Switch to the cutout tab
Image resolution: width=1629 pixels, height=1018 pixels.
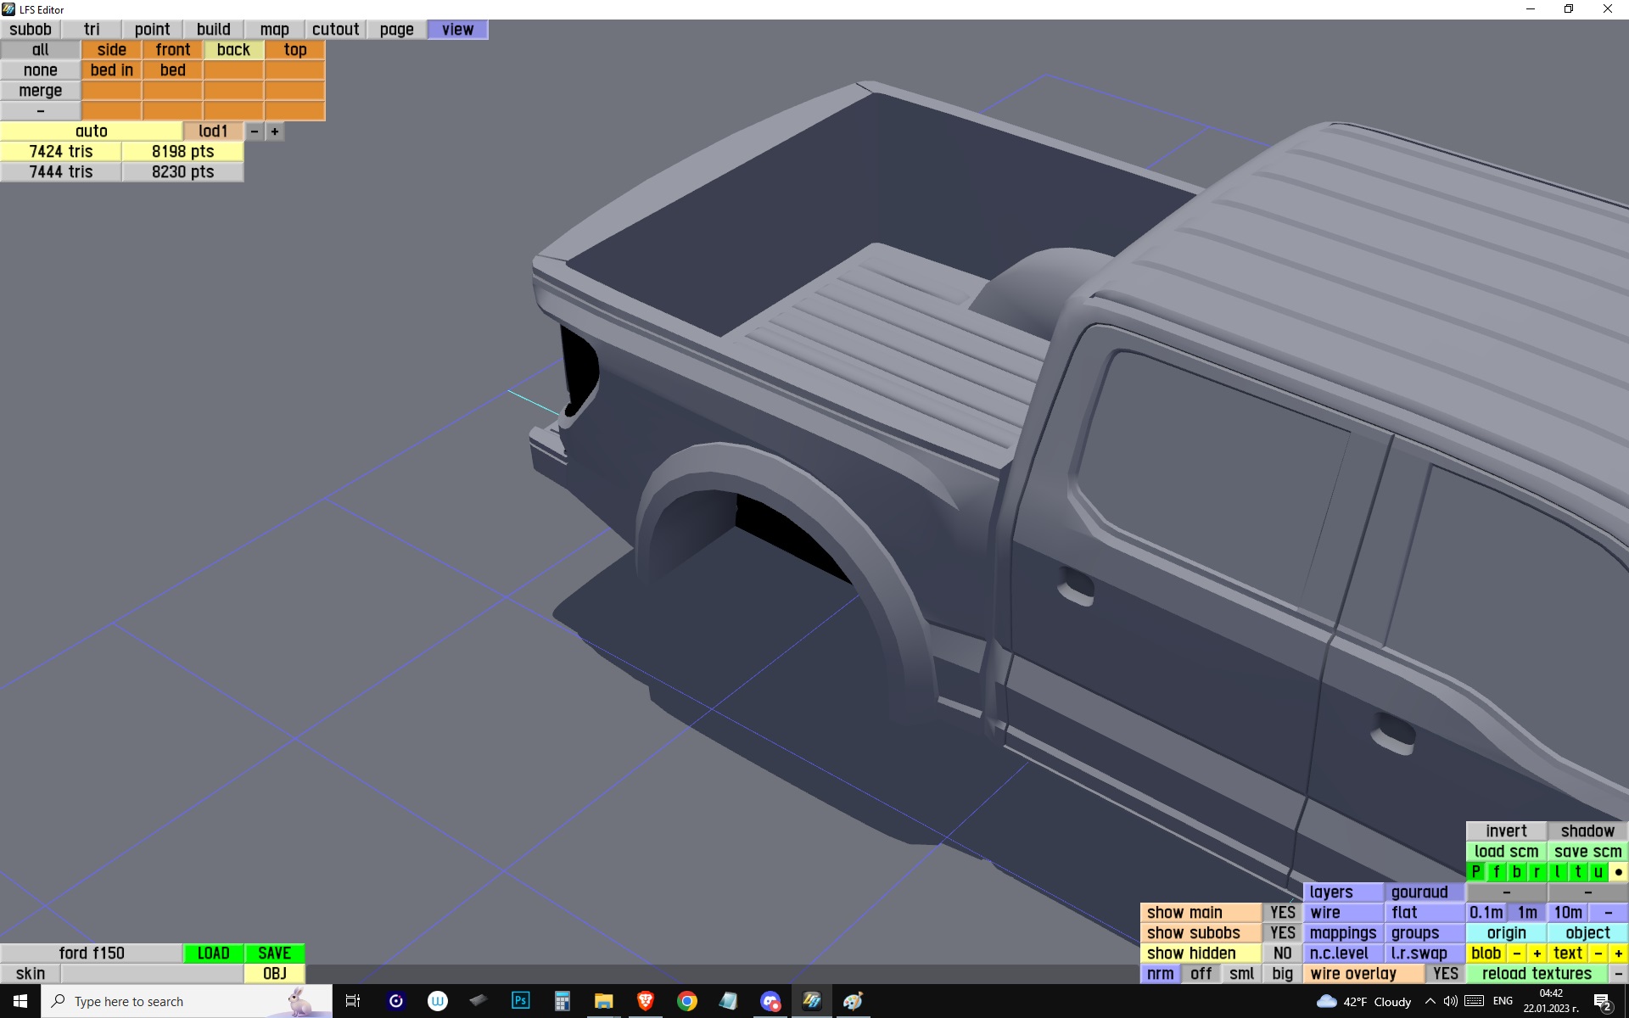coord(335,29)
